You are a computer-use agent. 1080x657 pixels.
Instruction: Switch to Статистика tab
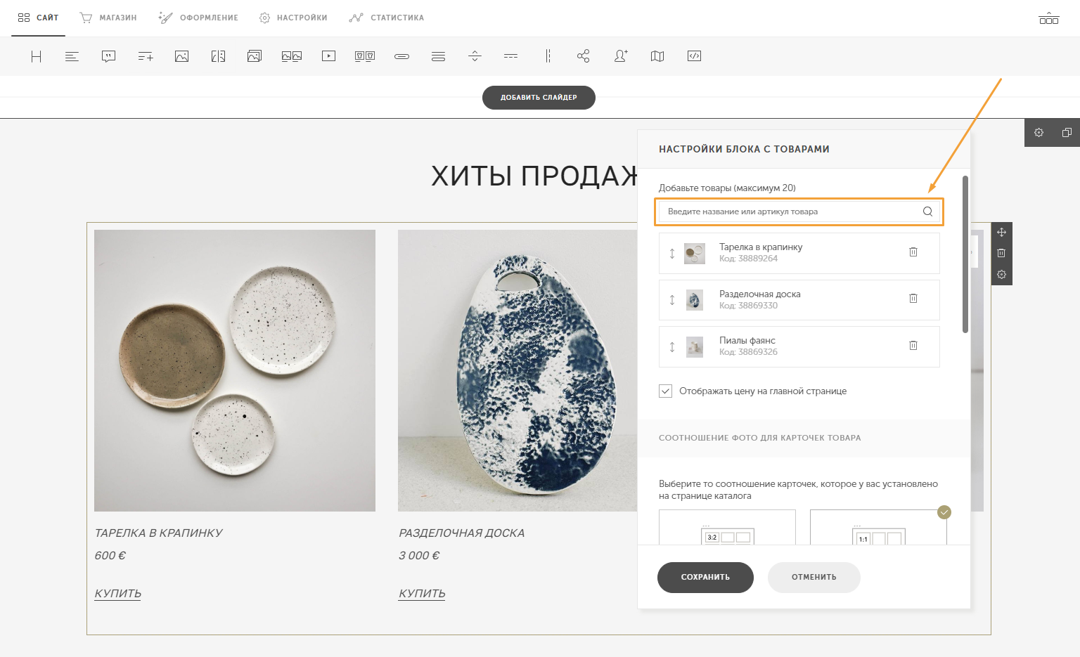(387, 18)
